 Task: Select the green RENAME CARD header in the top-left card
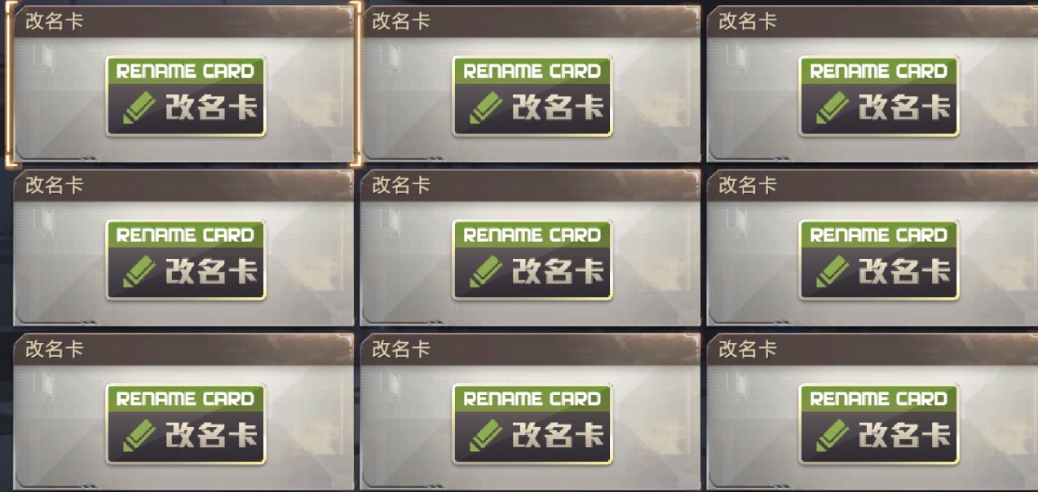pyautogui.click(x=186, y=71)
